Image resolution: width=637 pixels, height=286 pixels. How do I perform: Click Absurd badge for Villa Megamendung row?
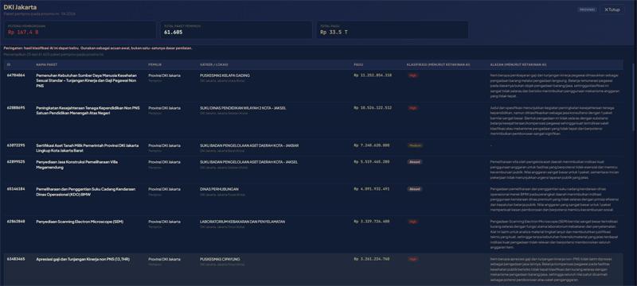click(x=415, y=161)
